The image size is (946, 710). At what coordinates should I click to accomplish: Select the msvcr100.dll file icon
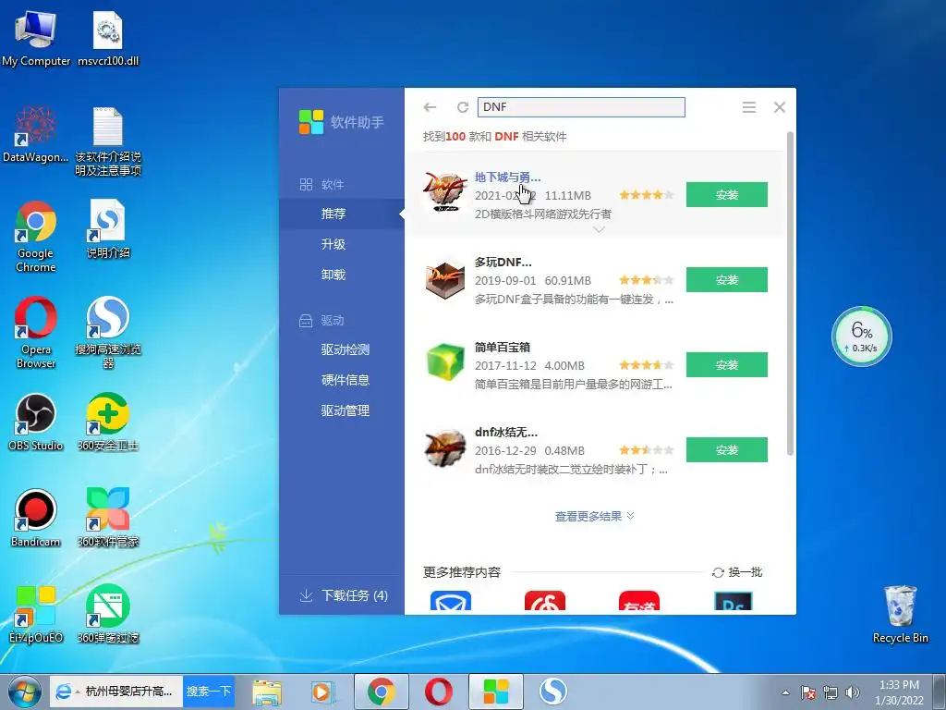pos(108,37)
